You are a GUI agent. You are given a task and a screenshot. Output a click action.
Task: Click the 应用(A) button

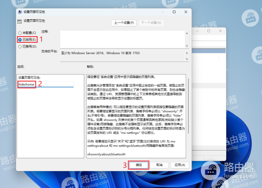(179, 165)
